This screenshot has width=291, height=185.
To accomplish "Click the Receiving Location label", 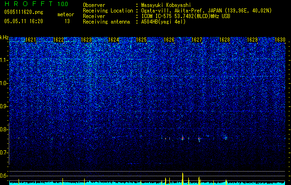I will [x=108, y=11].
